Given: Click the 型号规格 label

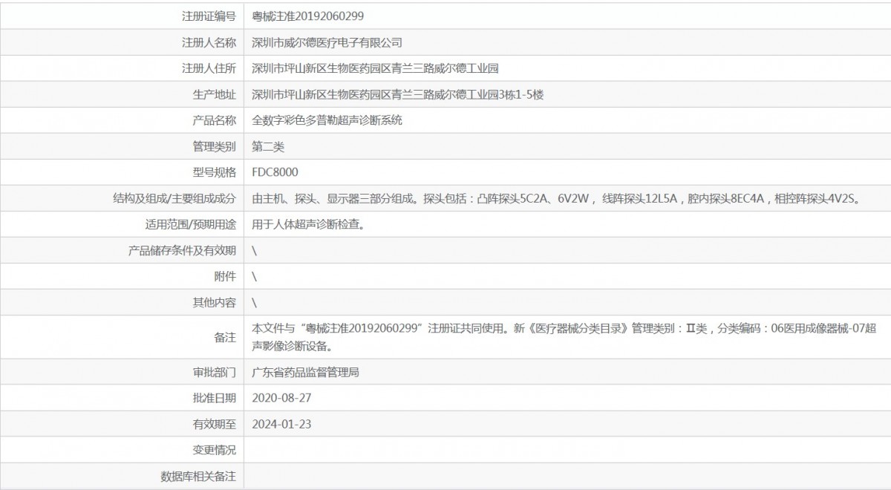Looking at the screenshot, I should (214, 172).
